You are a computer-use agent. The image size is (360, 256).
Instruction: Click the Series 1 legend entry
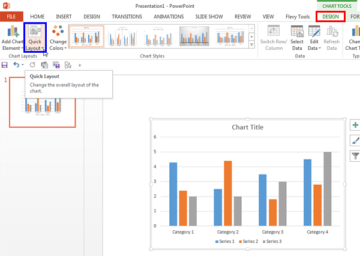click(x=225, y=242)
